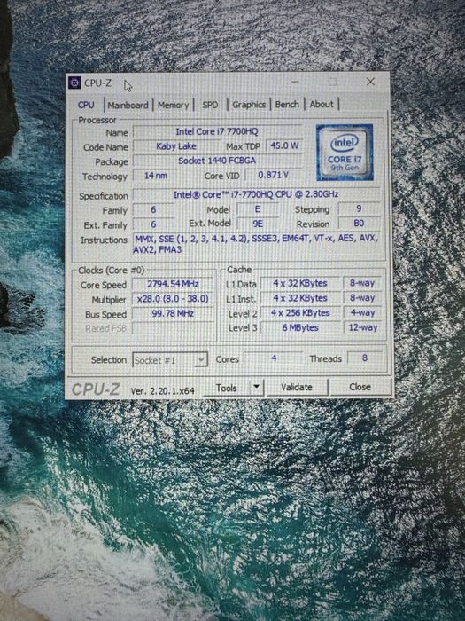Select the SPD tab
The width and height of the screenshot is (465, 621).
coord(210,105)
